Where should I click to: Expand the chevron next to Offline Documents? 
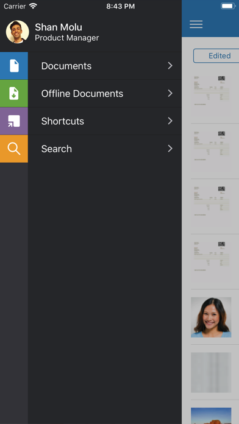170,93
